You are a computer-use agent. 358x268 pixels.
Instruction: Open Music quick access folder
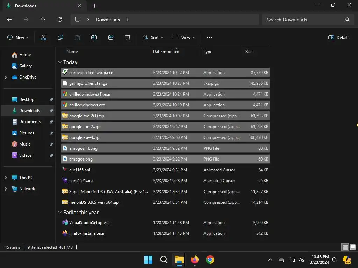click(25, 144)
